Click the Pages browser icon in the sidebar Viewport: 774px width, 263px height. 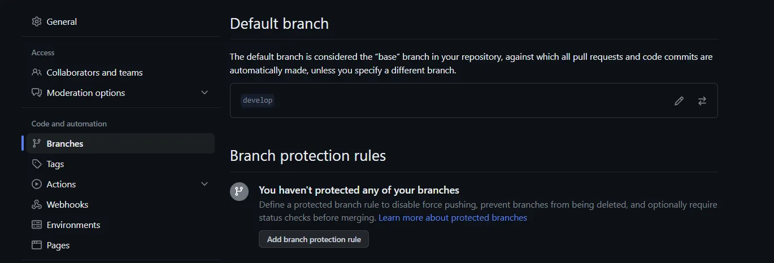[x=37, y=245]
